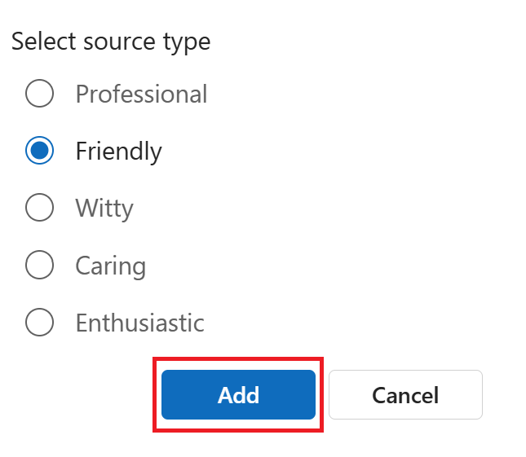
Task: Click the Caring option label text
Action: pos(110,266)
